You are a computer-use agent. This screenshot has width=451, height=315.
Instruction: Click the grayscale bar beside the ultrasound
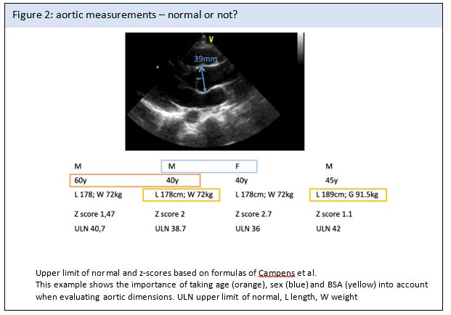[301, 48]
